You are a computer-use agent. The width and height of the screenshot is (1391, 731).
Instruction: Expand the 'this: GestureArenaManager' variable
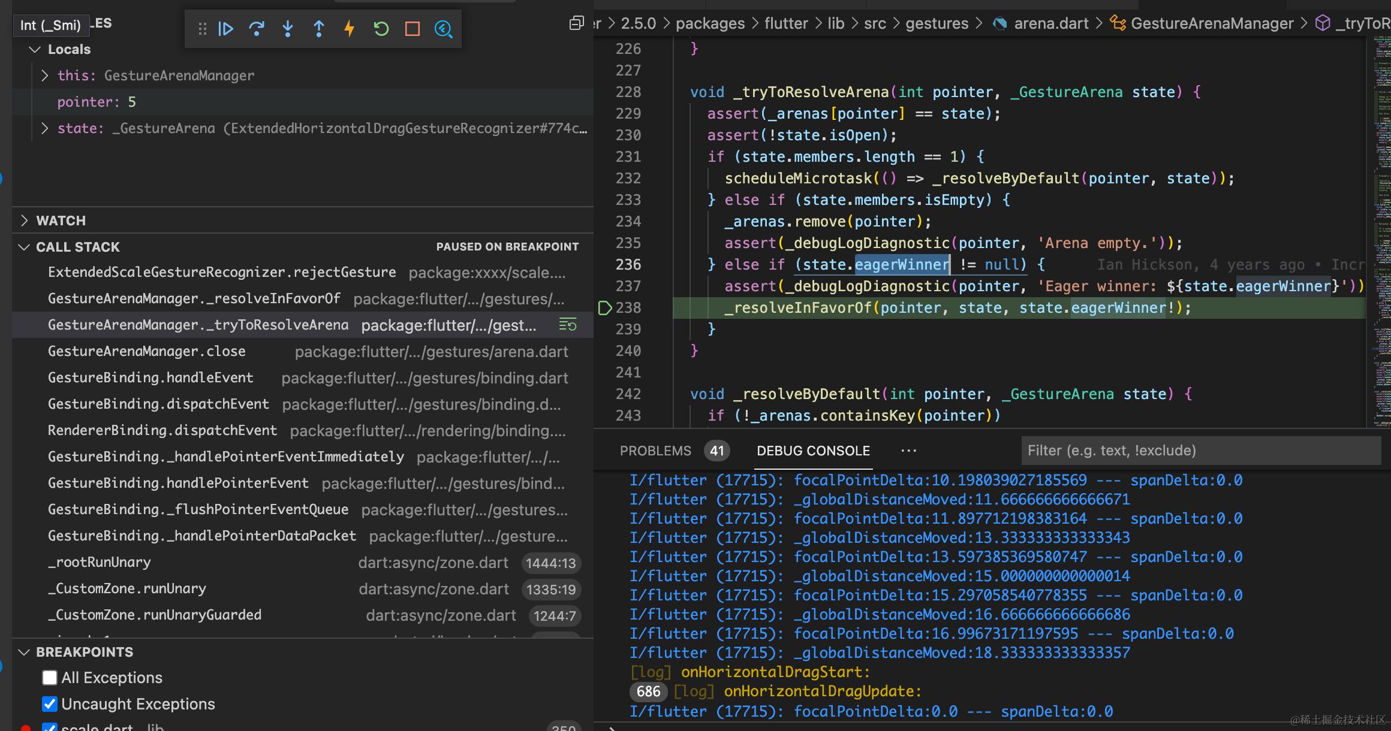coord(45,75)
